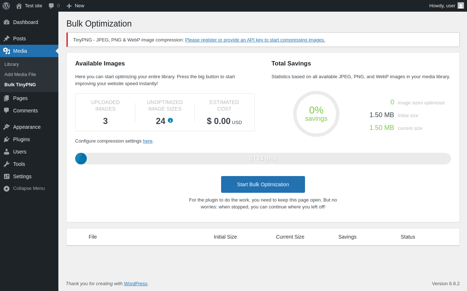Open the Test site home icon
Screen dimensions: 467x291
click(x=19, y=6)
